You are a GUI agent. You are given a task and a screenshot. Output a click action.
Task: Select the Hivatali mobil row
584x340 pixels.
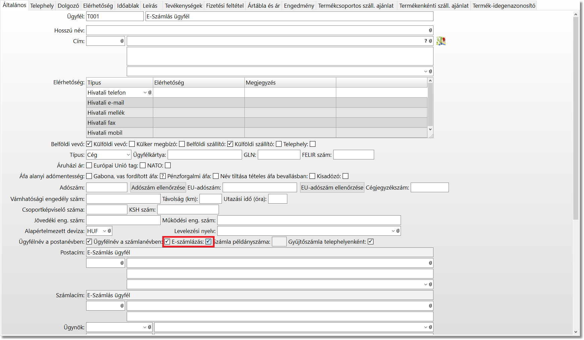[x=257, y=133]
